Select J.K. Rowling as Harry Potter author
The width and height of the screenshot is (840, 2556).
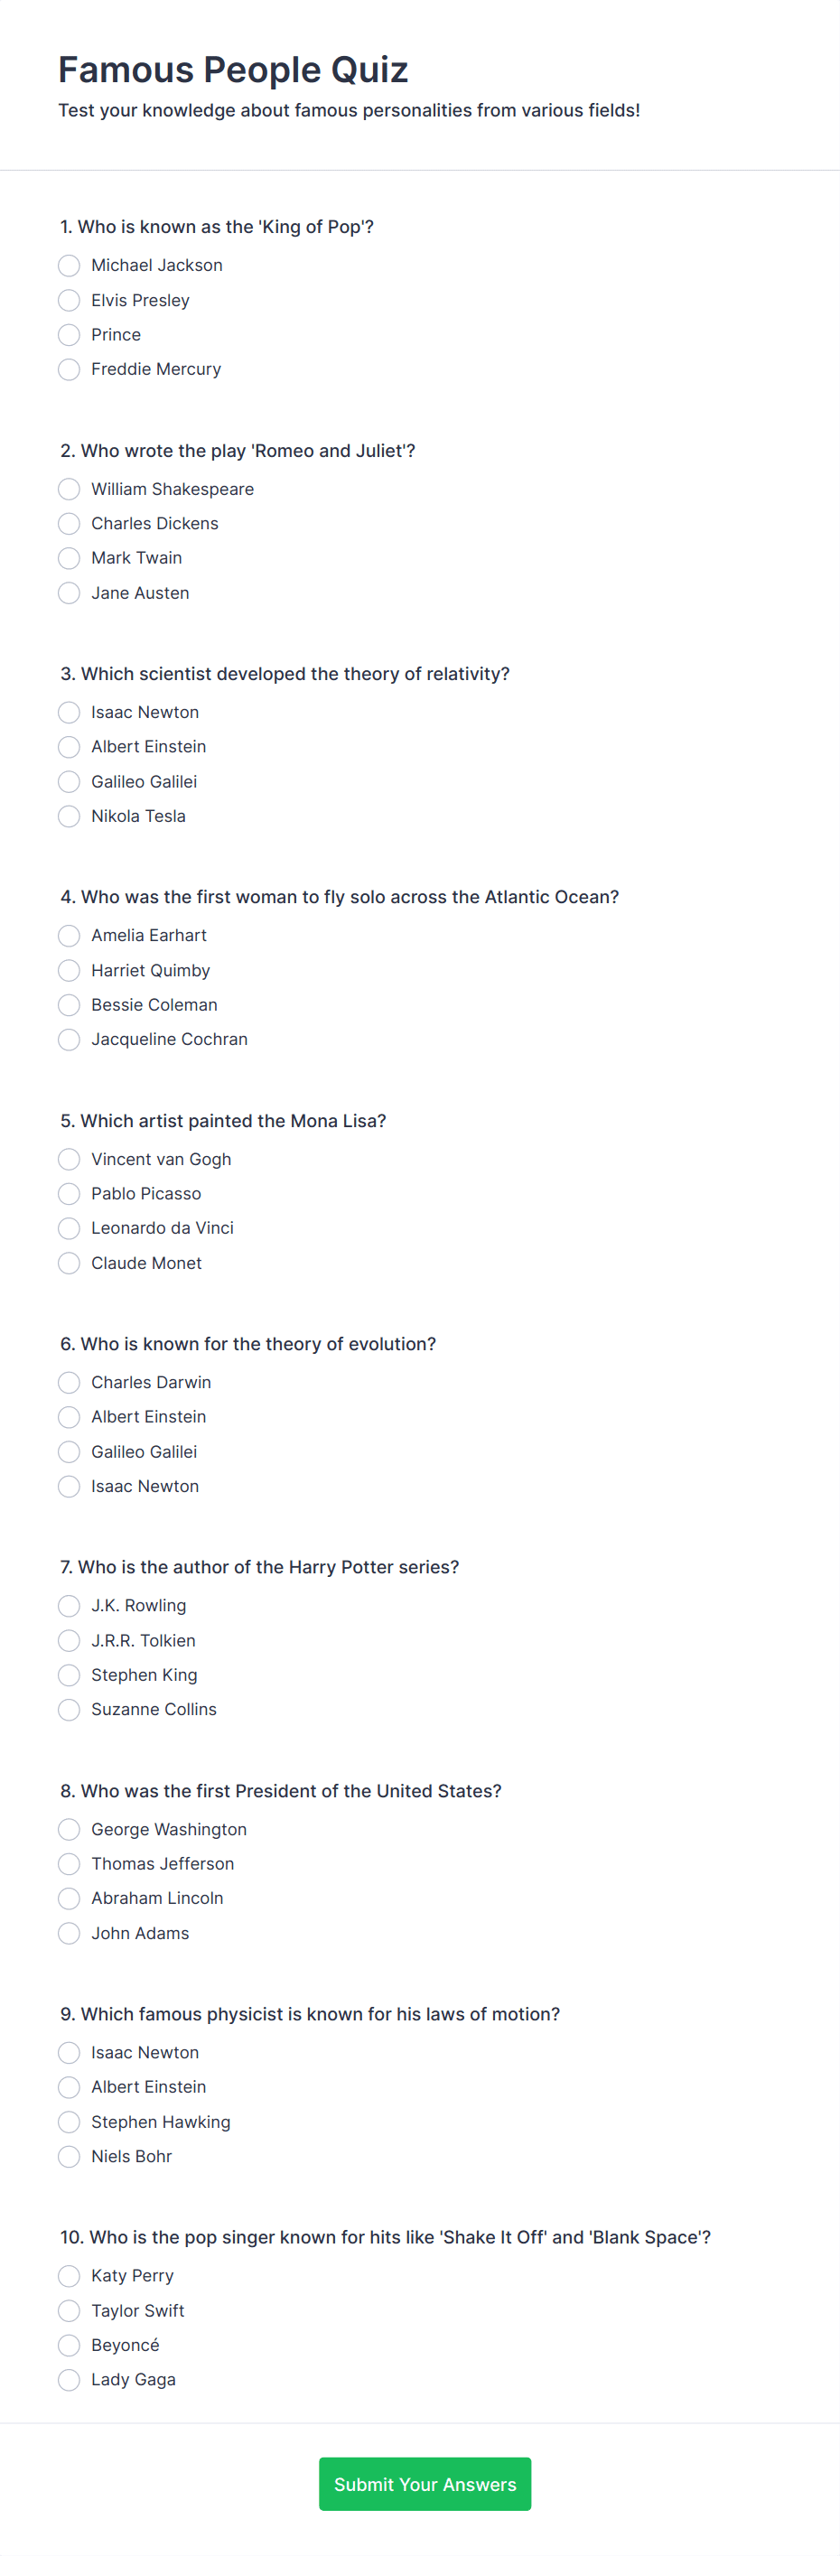pyautogui.click(x=69, y=1606)
